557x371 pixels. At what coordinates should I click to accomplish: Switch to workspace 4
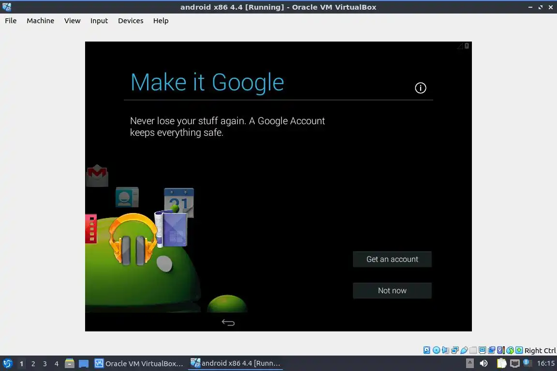tap(56, 364)
